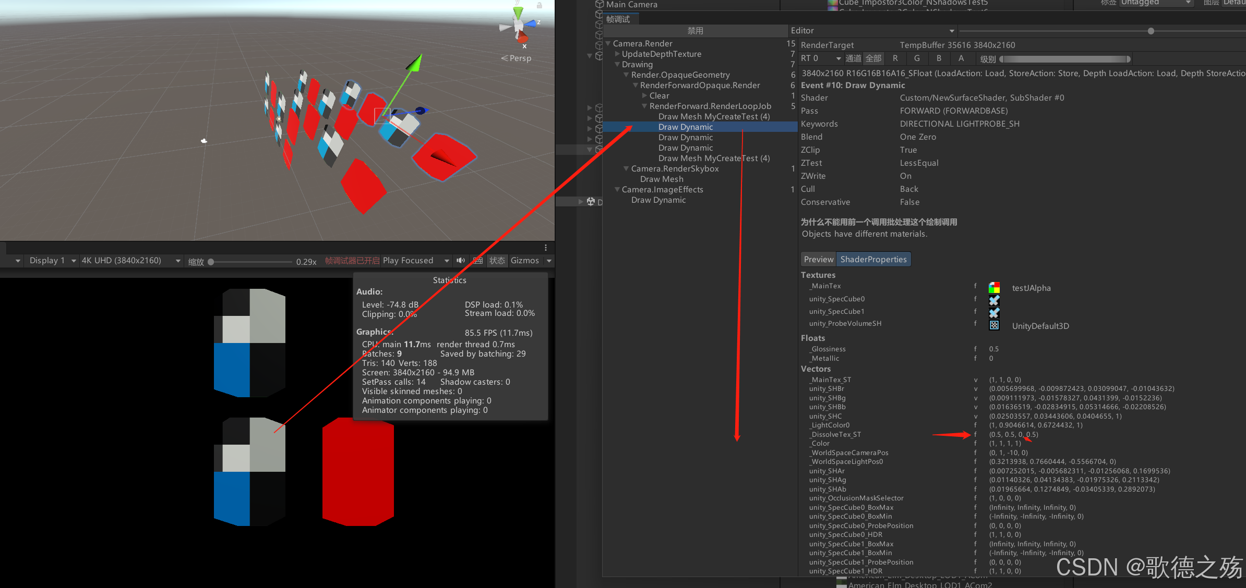Toggle the Statistics (状态) overlay button
Viewport: 1246px width, 588px height.
coord(497,261)
